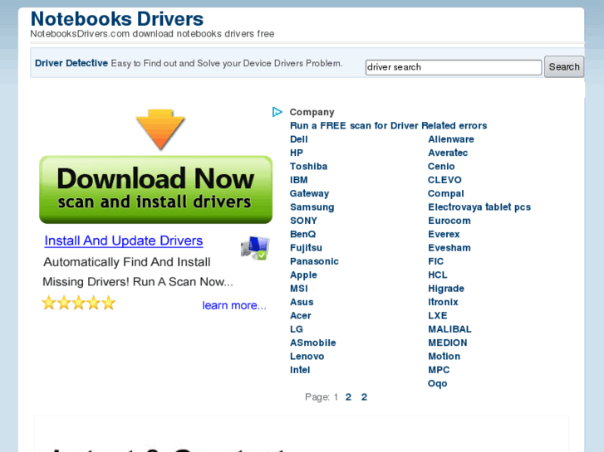This screenshot has width=604, height=452.
Task: Open the Cenio drivers link
Action: (x=441, y=166)
